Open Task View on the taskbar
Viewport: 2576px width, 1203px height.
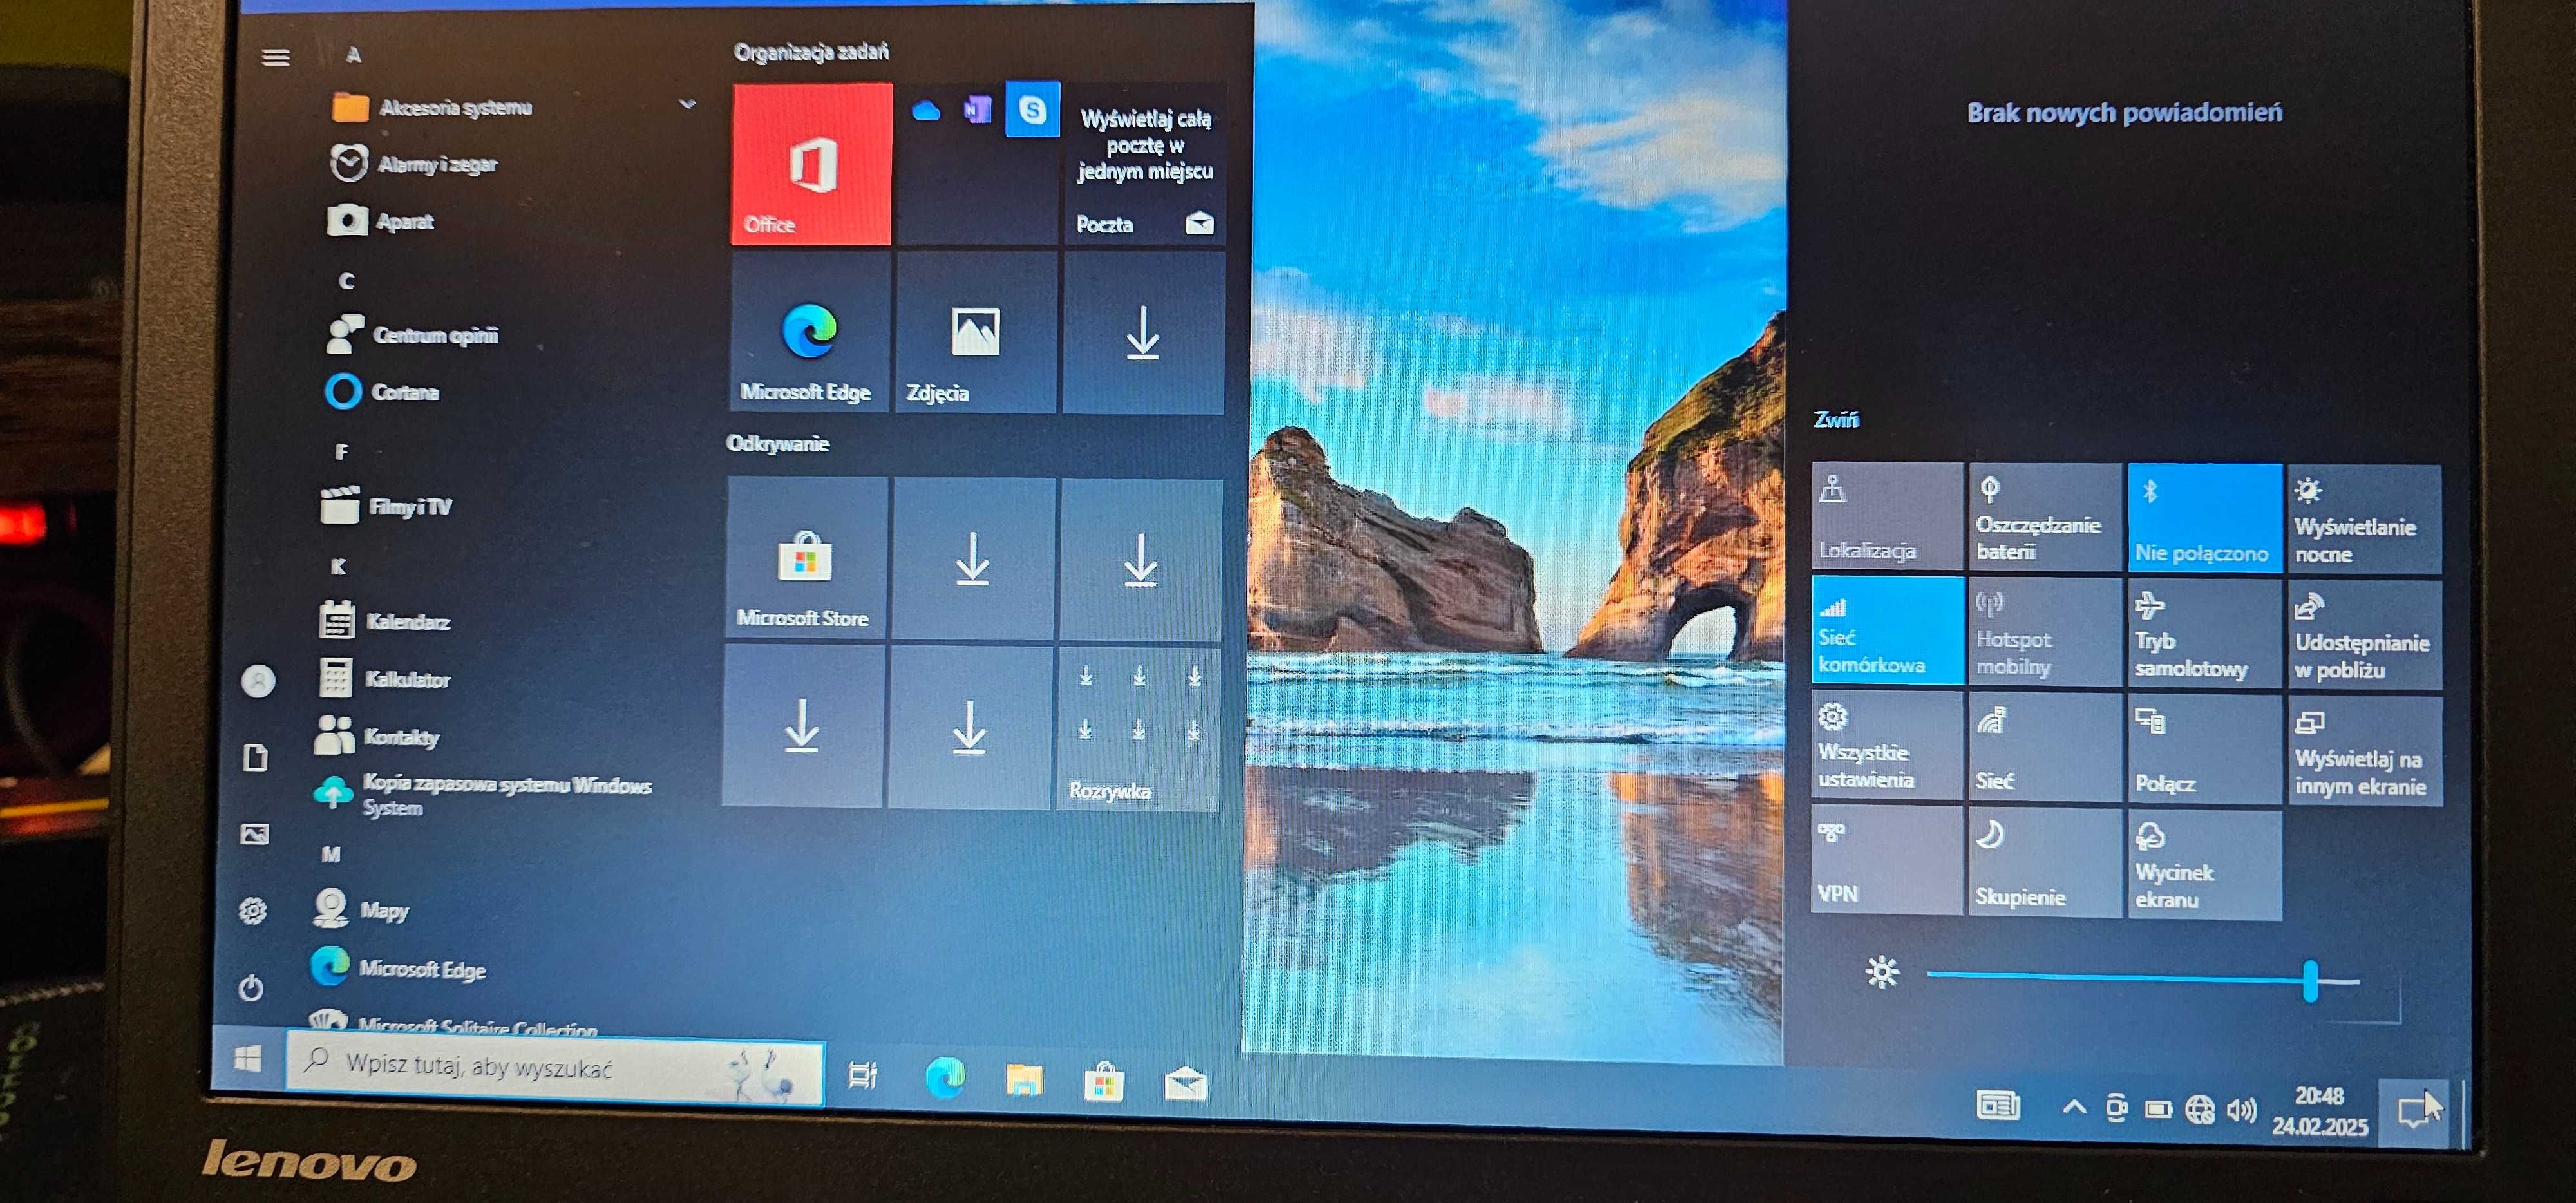pos(862,1075)
